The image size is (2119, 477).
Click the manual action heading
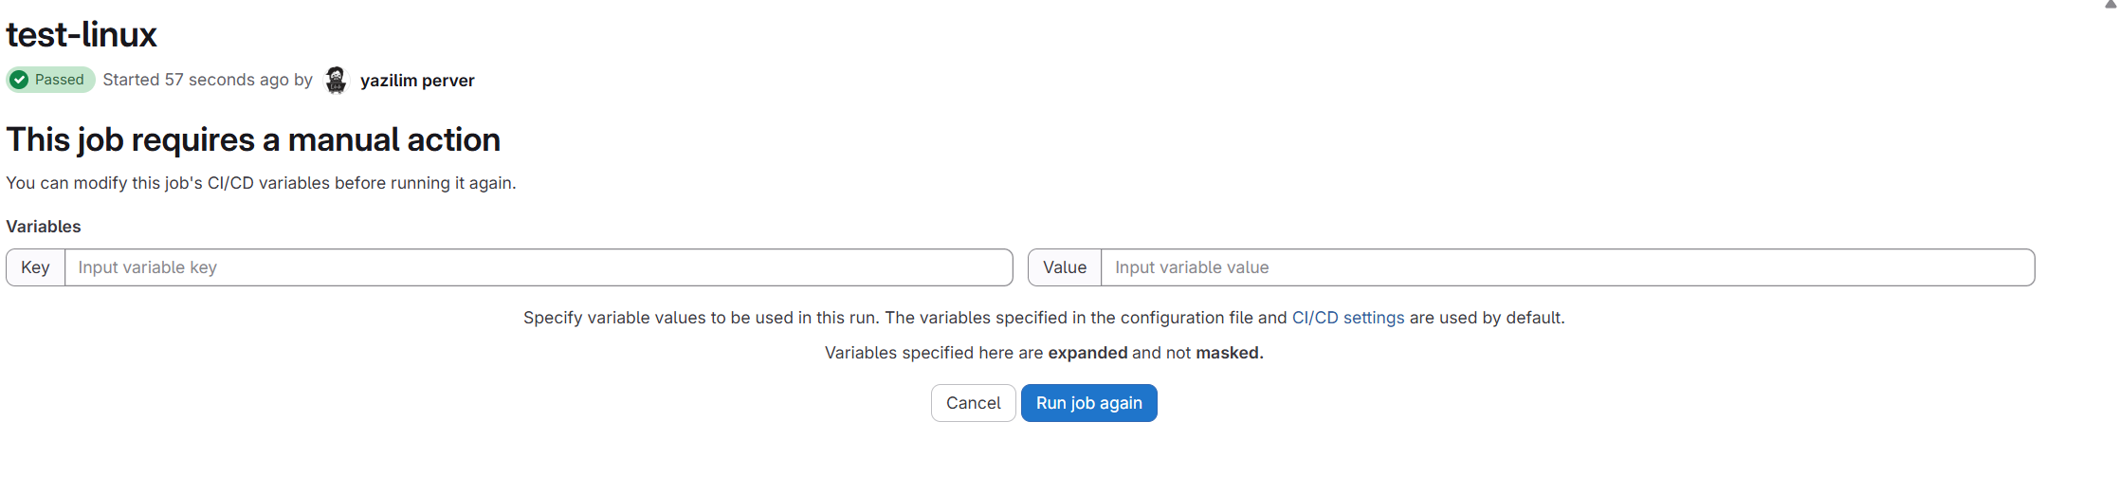pos(253,140)
